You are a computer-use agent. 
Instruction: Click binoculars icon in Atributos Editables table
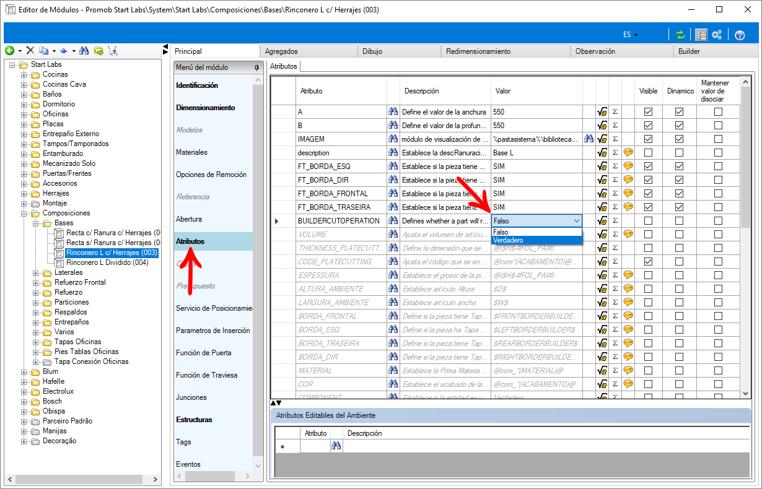[x=336, y=446]
